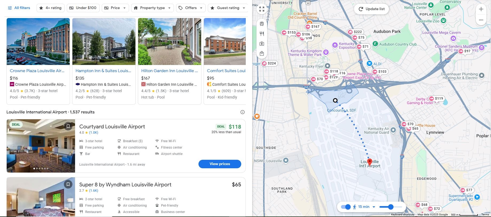Open the Hilton Garden Inn photo

pos(170,42)
